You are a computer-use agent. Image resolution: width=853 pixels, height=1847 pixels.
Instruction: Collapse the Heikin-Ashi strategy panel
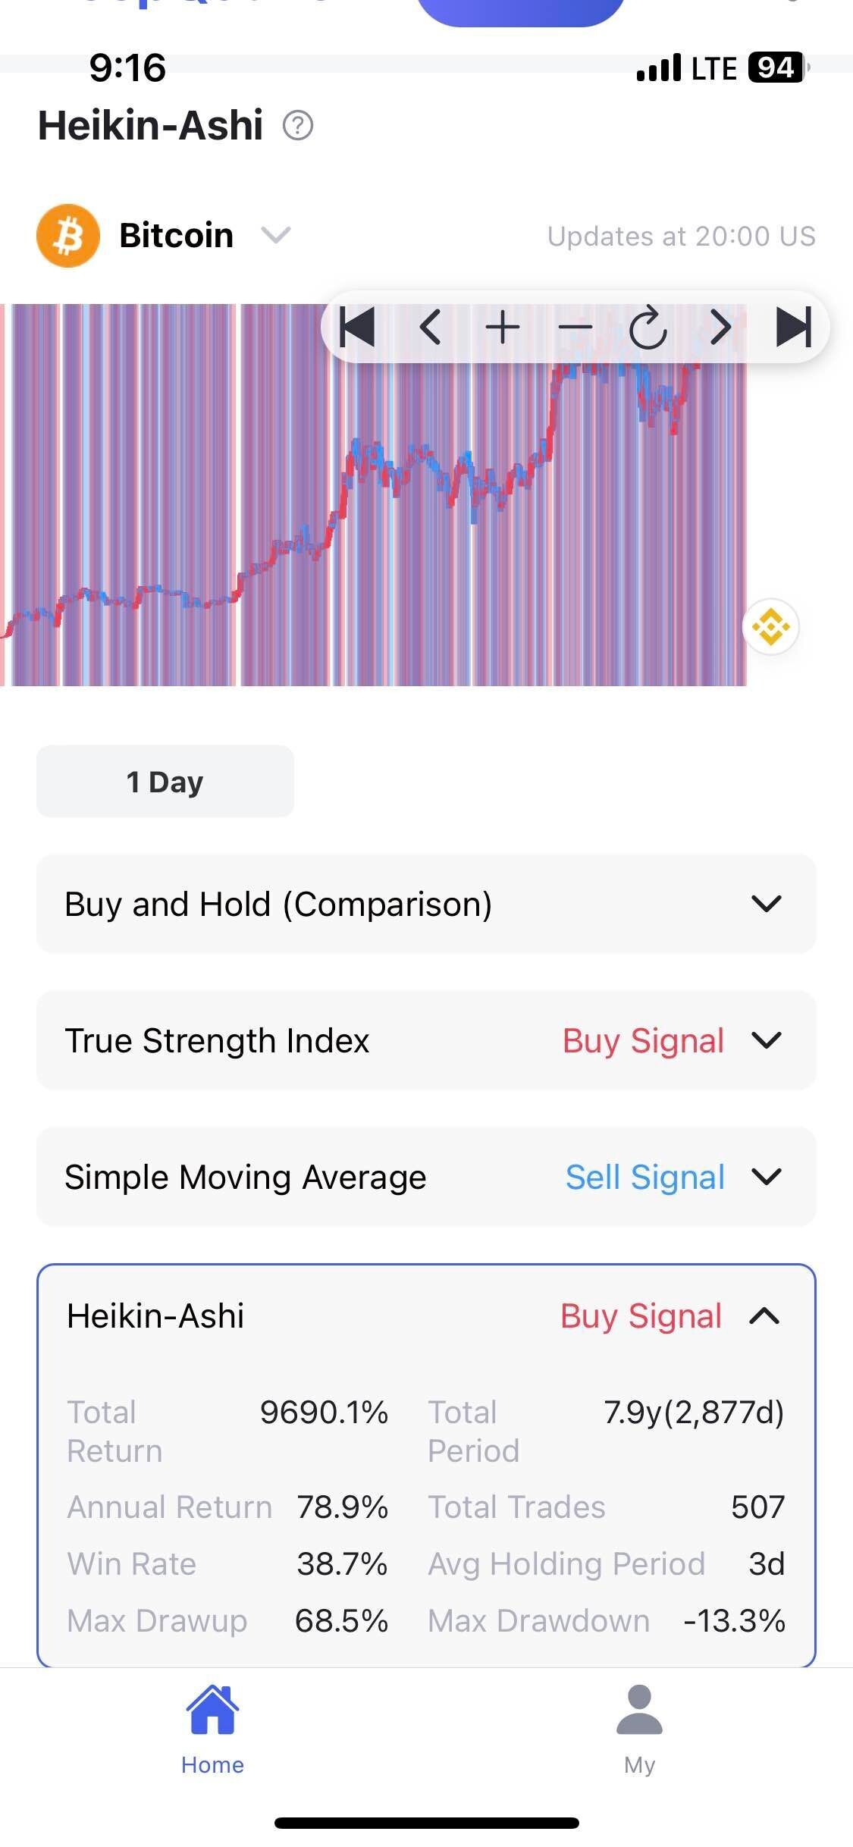[x=764, y=1316]
